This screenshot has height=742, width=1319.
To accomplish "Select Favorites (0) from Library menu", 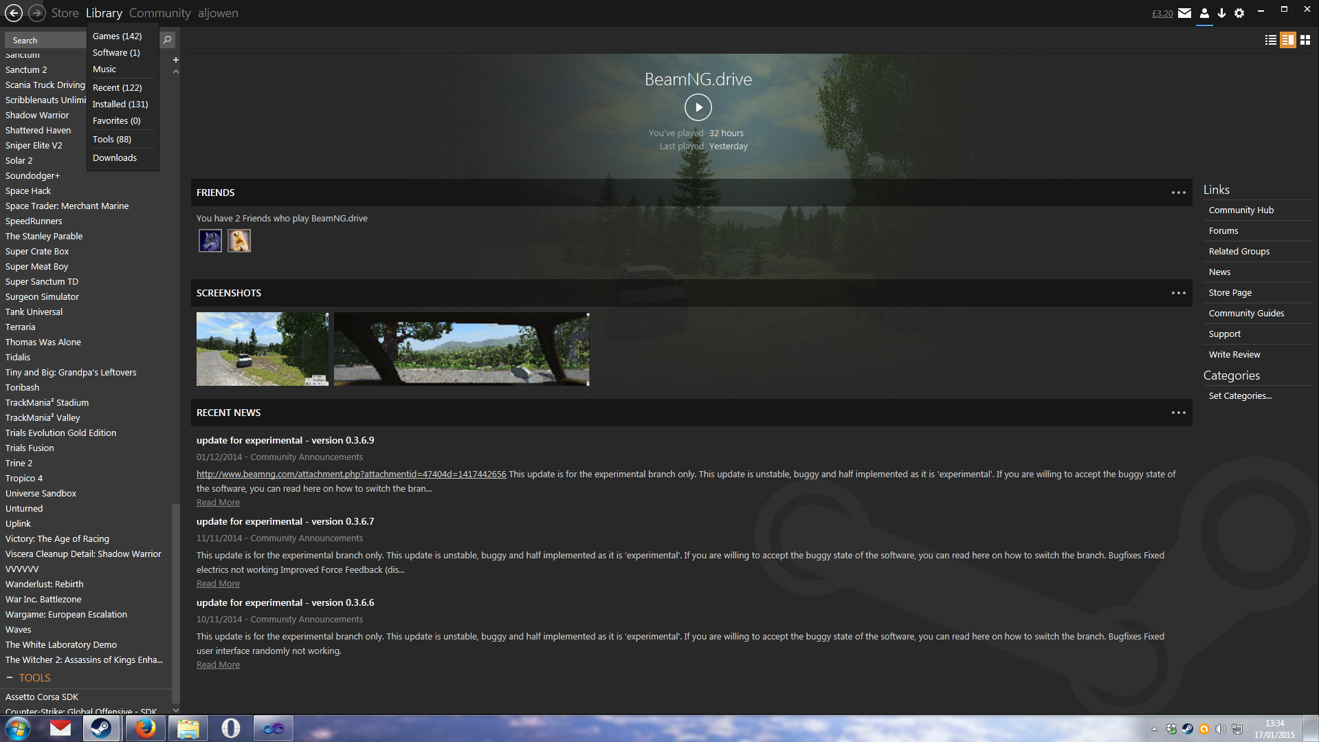I will [x=117, y=120].
